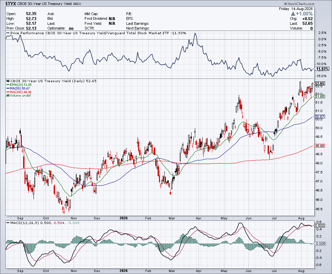Click the 45.5 price axis label
Image resolution: width=332 pixels, height=274 pixels.
click(x=319, y=209)
